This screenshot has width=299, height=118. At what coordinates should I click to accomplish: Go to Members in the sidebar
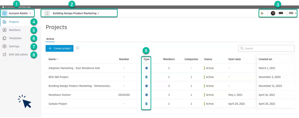coord(15,30)
